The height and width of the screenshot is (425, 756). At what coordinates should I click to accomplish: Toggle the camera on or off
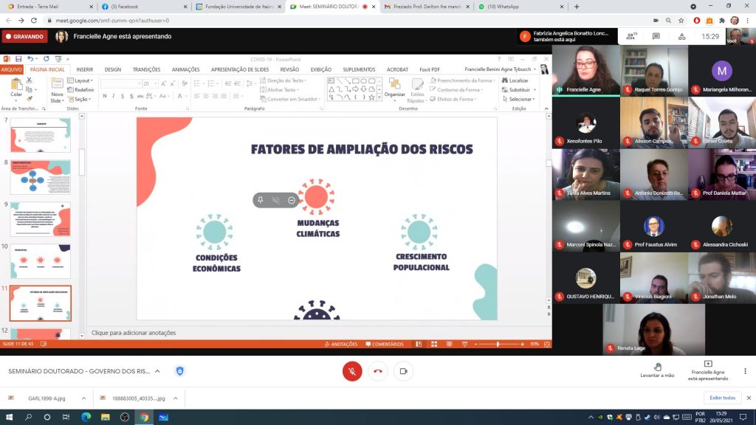click(x=403, y=371)
